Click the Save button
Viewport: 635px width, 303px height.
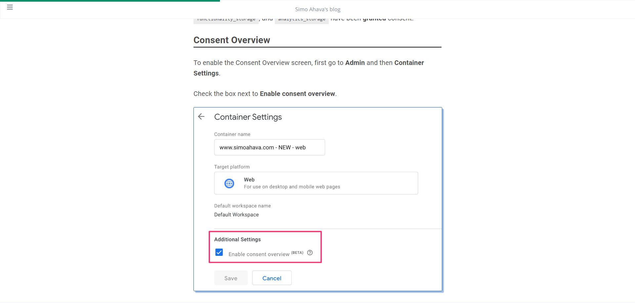pos(231,278)
